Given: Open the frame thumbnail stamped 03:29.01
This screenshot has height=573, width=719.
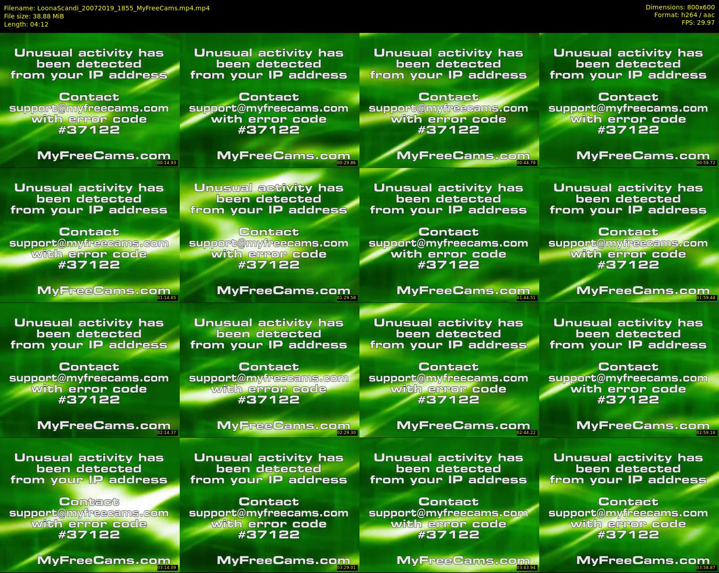Looking at the screenshot, I should pos(269,505).
